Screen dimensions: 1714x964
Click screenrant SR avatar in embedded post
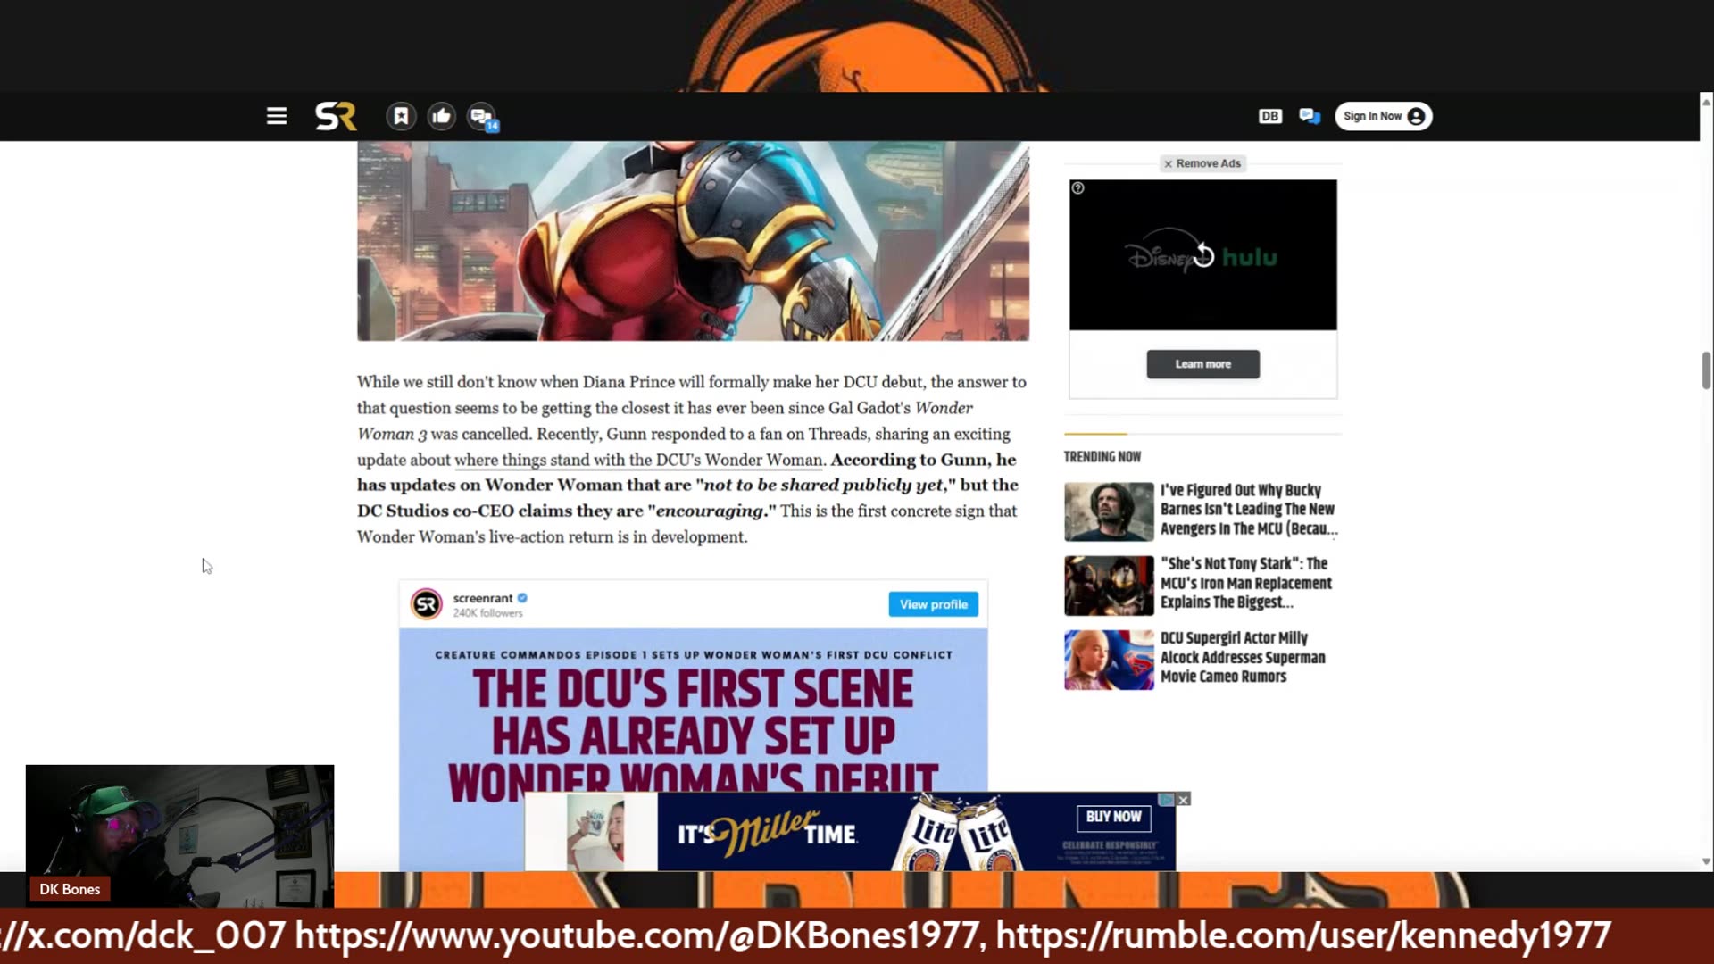click(427, 604)
